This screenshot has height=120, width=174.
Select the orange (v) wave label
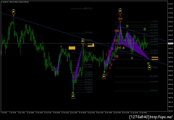(120, 19)
